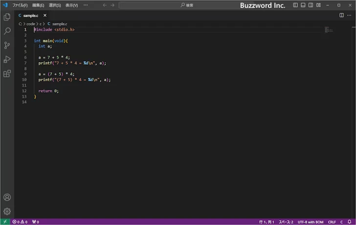Toggle the bottom panel layout button
Image resolution: width=356 pixels, height=225 pixels.
[x=303, y=5]
